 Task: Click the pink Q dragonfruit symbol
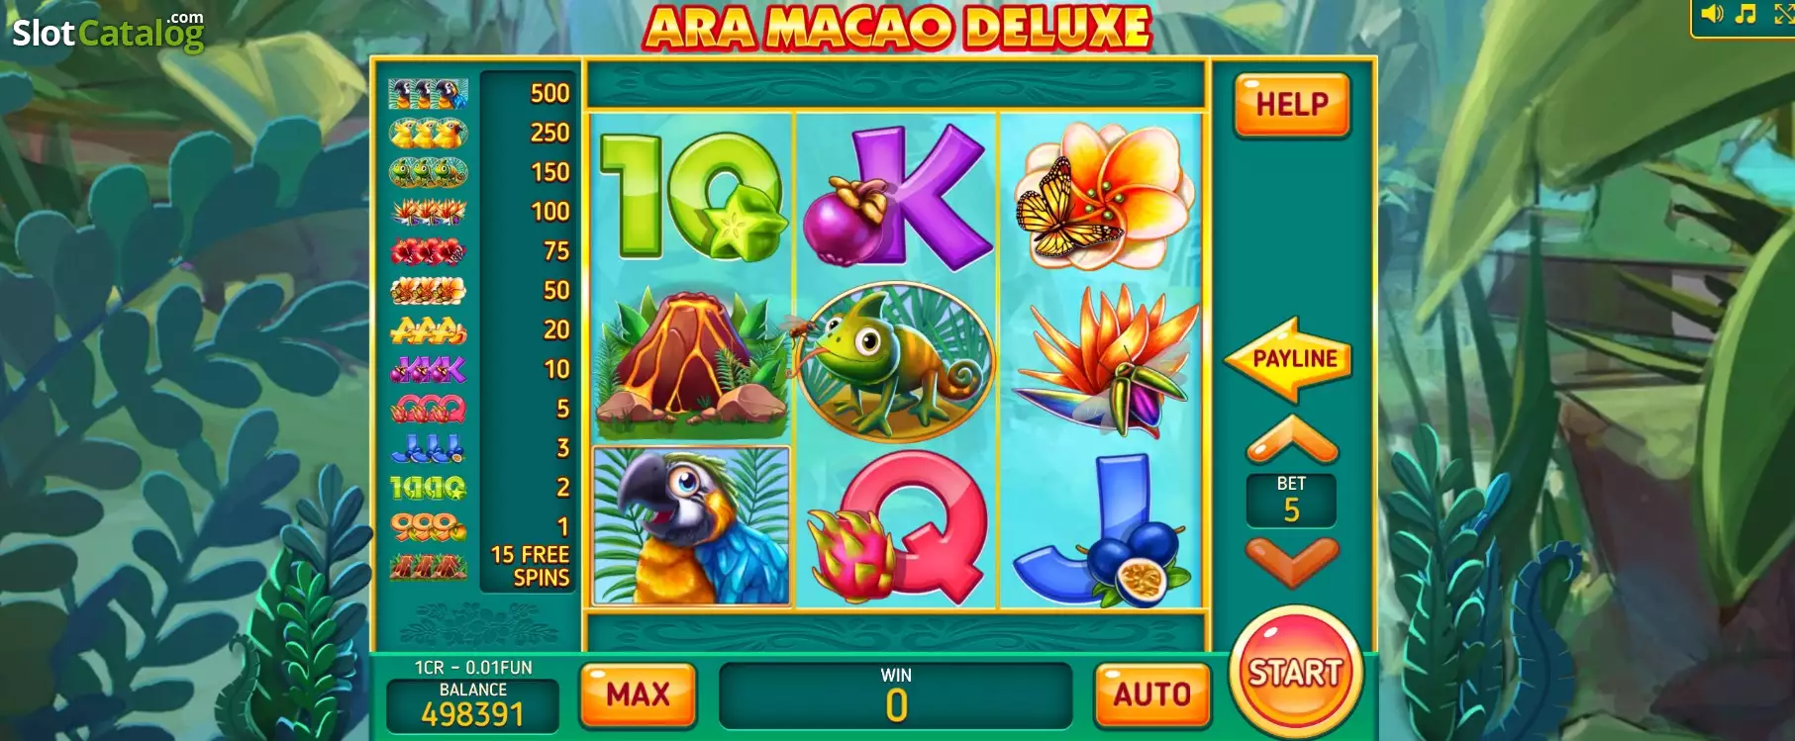pos(897,526)
